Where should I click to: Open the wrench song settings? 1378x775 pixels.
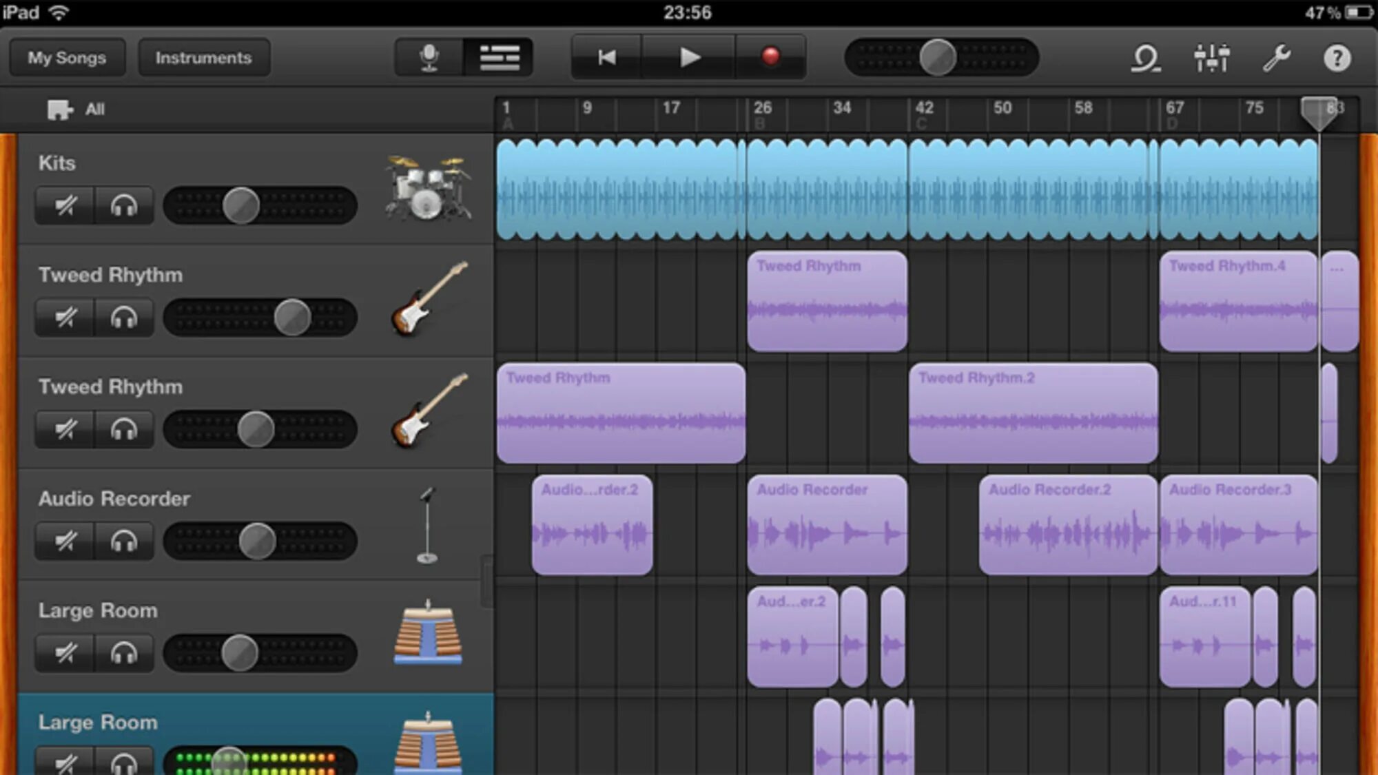[1276, 58]
